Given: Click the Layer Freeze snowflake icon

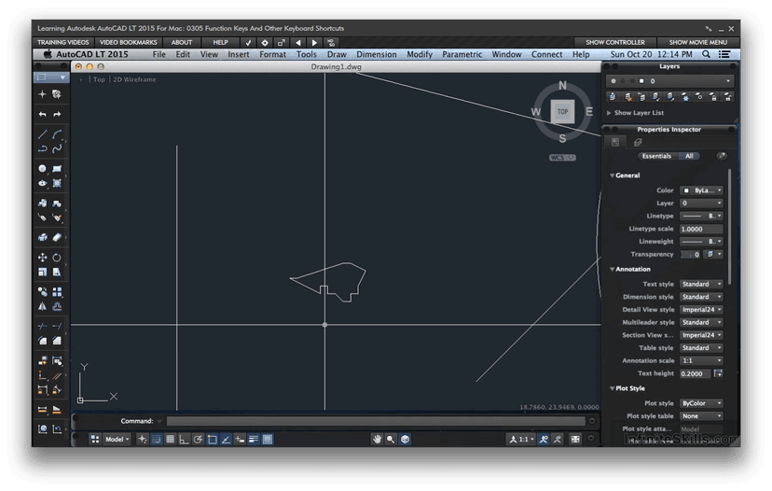Looking at the screenshot, I should [685, 97].
